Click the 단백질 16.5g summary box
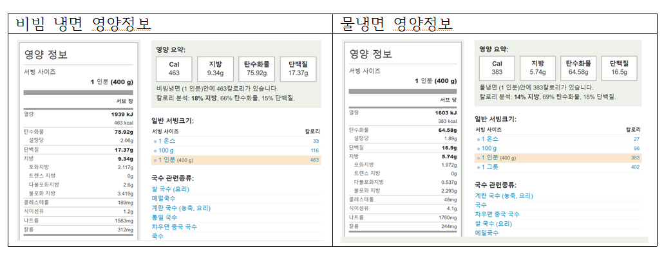This screenshot has width=664, height=254. point(619,68)
